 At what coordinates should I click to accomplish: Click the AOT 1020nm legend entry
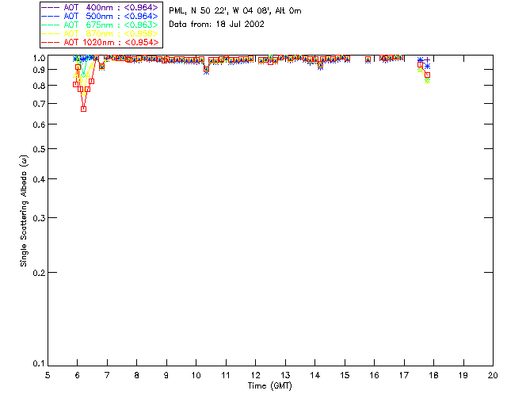[101, 42]
